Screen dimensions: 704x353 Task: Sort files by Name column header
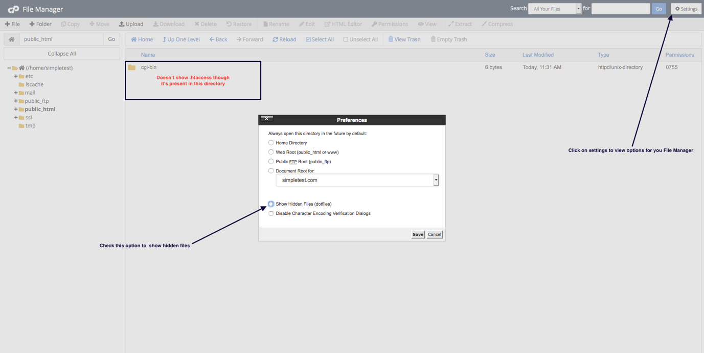pos(148,55)
